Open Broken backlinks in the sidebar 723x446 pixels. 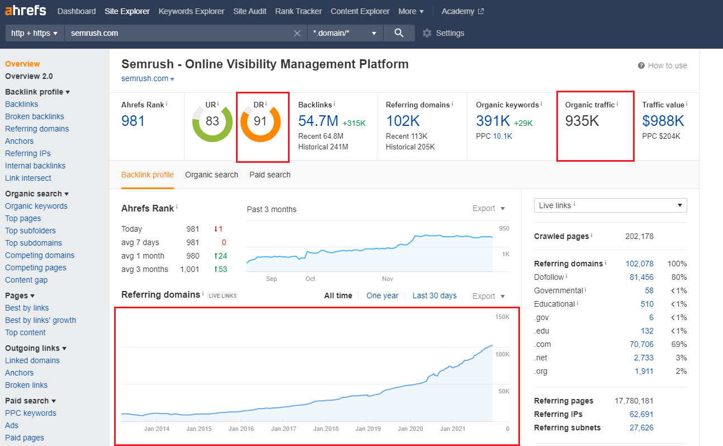(35, 116)
